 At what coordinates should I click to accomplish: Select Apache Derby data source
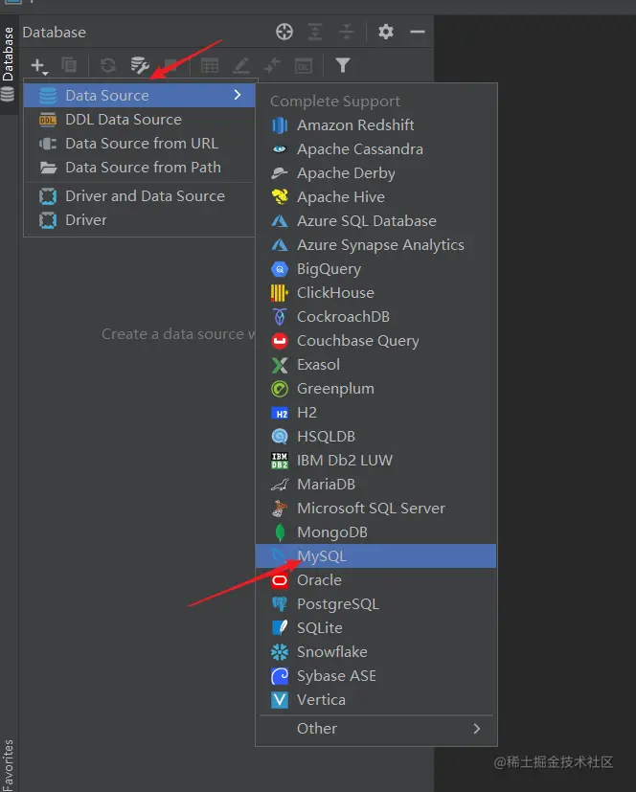pyautogui.click(x=375, y=173)
